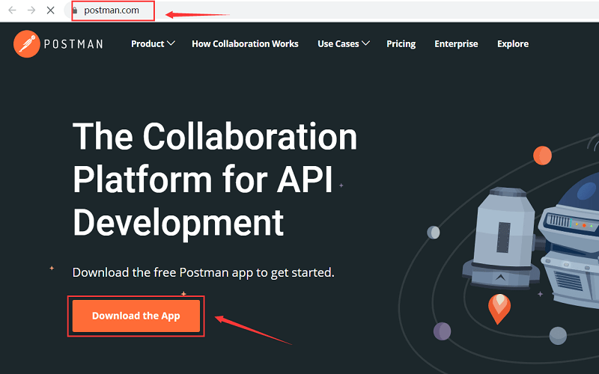Expand the Product dropdown menu
The width and height of the screenshot is (599, 374).
tap(153, 44)
